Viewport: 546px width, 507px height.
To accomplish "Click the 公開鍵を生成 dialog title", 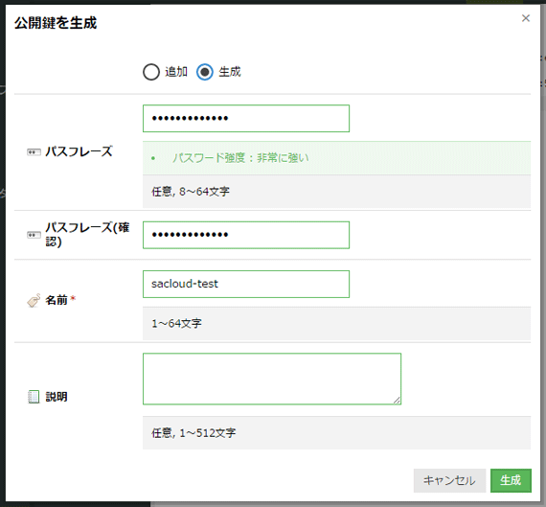I will (56, 23).
